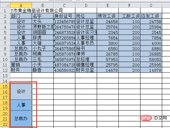Click the merged 设计 cell in rows 15-17
This screenshot has width=170, height=128.
click(x=21, y=91)
